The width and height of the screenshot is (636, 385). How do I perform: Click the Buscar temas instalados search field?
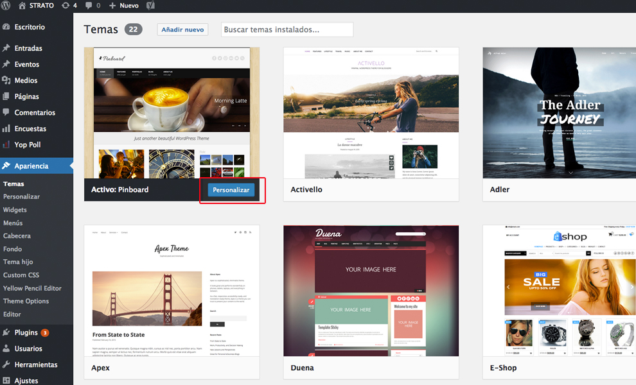[287, 30]
